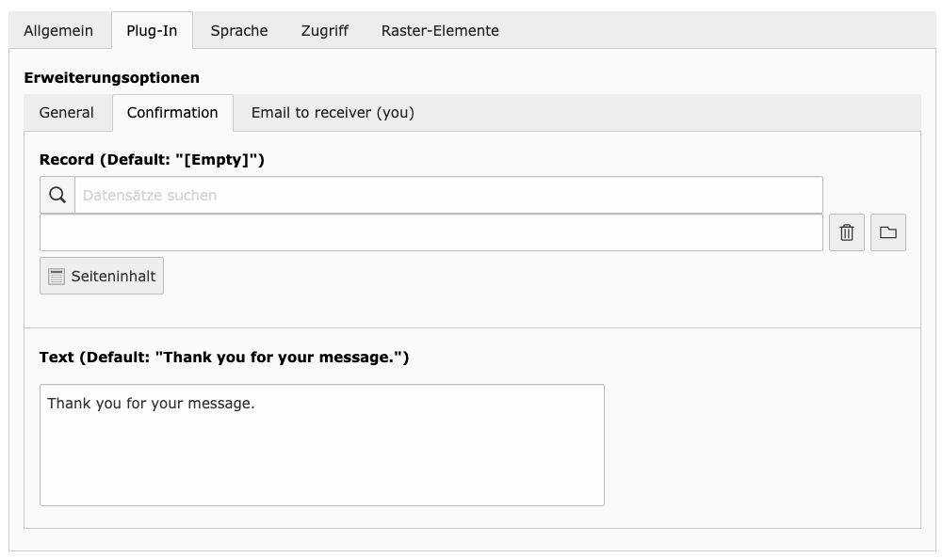Click the content element icon on the Seiteninhalt button
The image size is (943, 558).
click(x=55, y=275)
